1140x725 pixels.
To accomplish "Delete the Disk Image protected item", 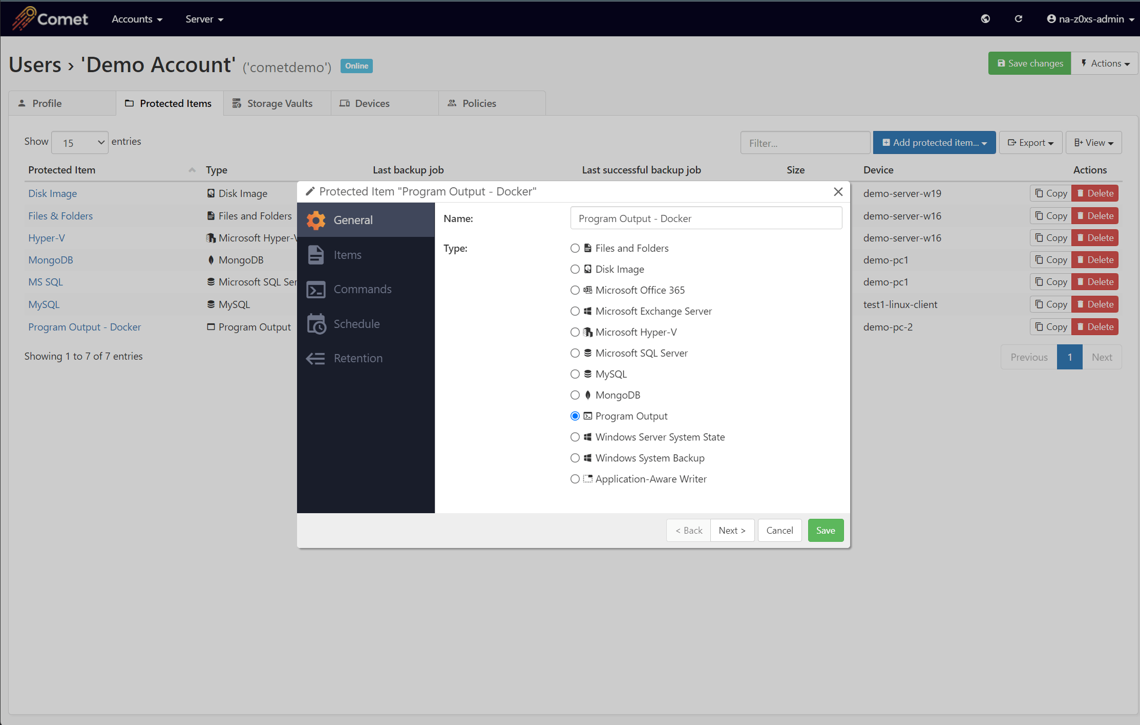I will (1095, 193).
